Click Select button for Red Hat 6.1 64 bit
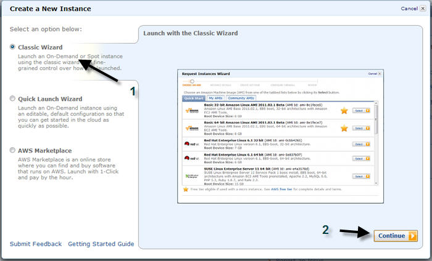The width and height of the screenshot is (432, 261). pyautogui.click(x=361, y=159)
